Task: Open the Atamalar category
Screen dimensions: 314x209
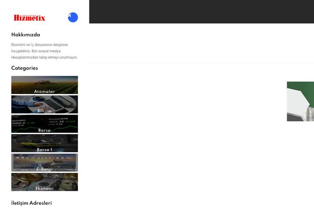Action: point(44,85)
